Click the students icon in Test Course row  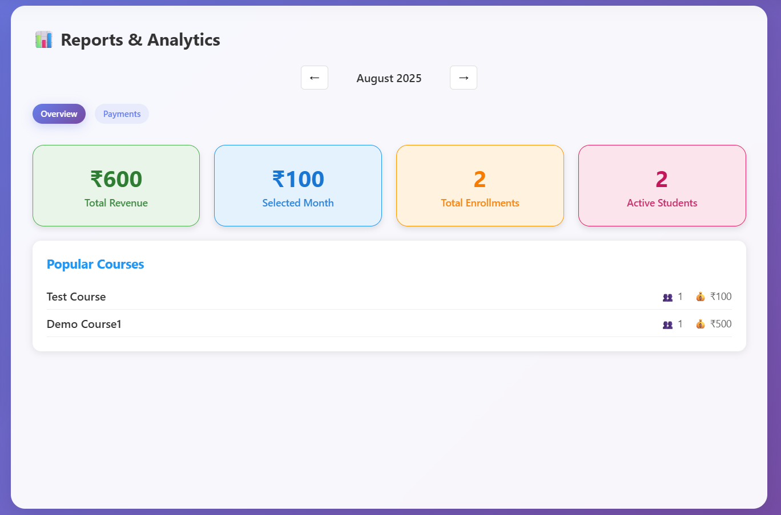(667, 297)
